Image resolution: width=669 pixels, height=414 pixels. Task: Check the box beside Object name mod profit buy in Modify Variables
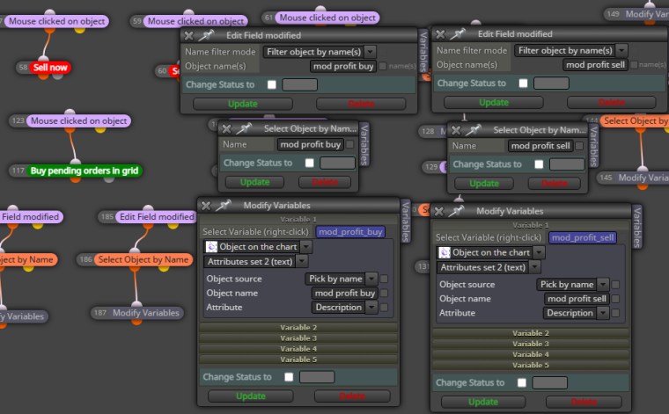pyautogui.click(x=384, y=293)
